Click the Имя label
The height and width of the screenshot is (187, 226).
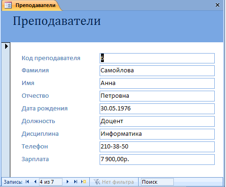[x=28, y=83]
